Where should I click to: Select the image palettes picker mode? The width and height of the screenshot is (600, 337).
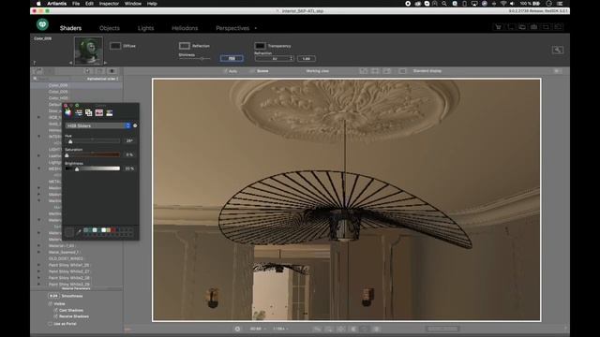[99, 112]
